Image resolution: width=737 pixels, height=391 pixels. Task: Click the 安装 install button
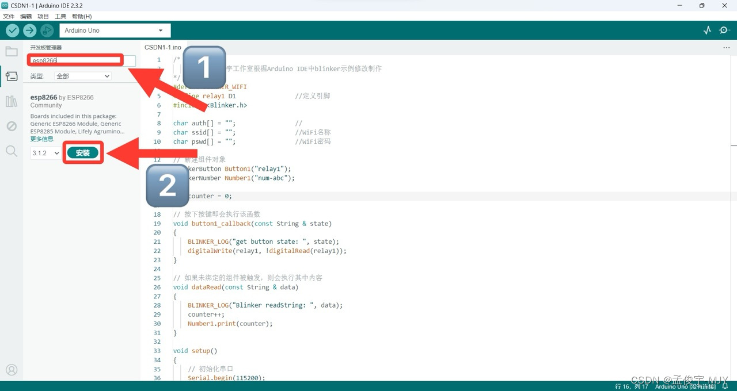click(83, 153)
